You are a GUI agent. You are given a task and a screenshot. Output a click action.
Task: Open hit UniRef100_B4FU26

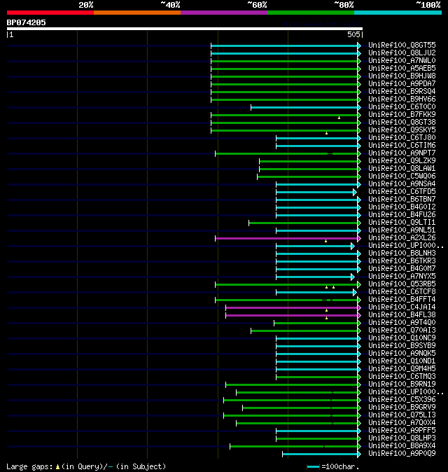pos(402,214)
